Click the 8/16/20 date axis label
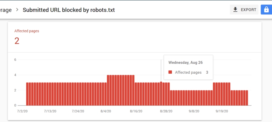 coord(136,111)
